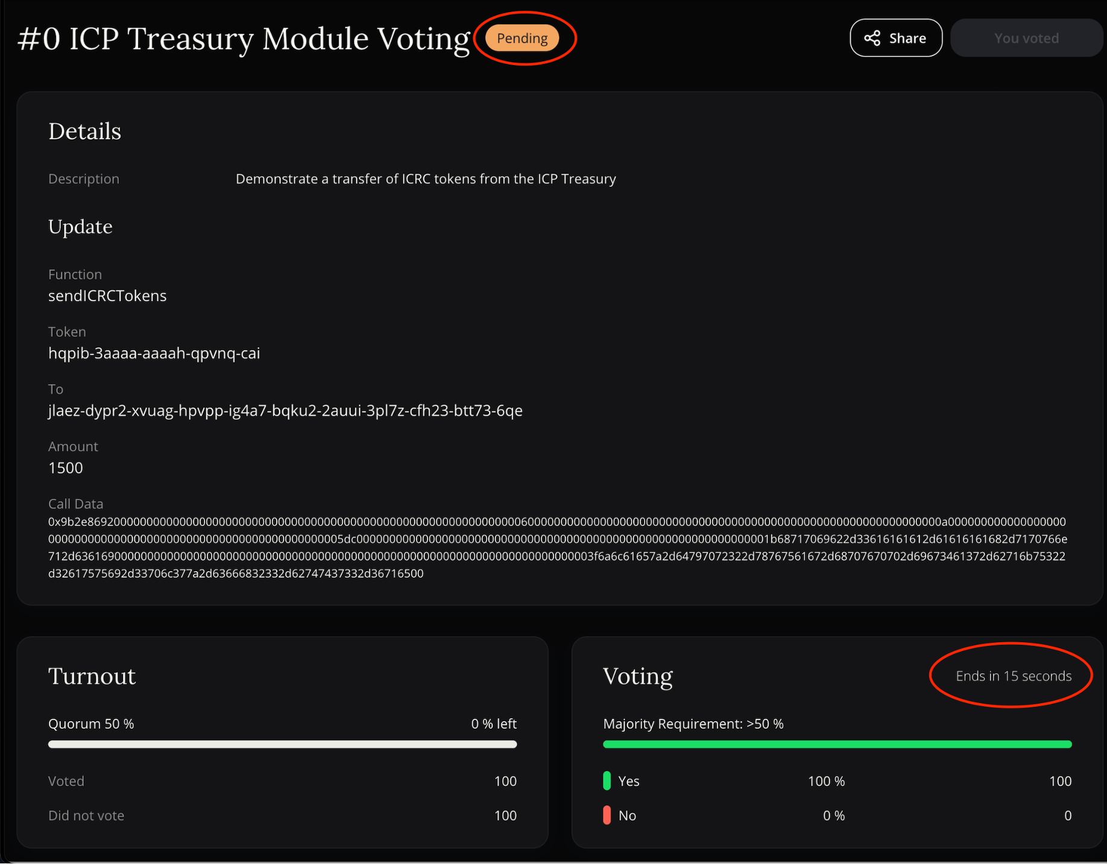Image resolution: width=1107 pixels, height=864 pixels.
Task: Click the Yes 100 % percentage value
Action: tap(826, 781)
